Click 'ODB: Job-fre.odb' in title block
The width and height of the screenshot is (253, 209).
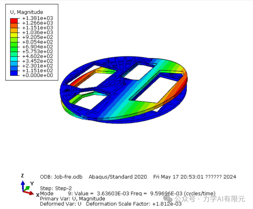tap(61, 177)
